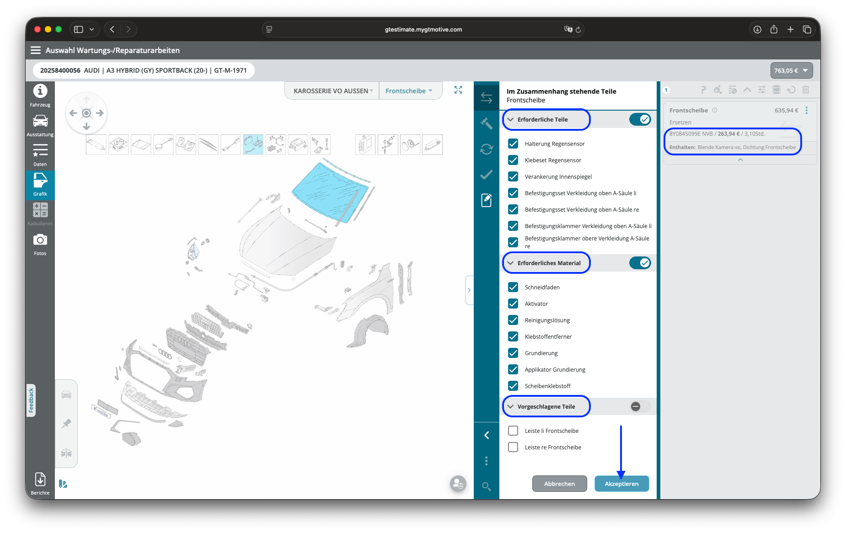Click the list search icon in estimate toolbar
Viewport: 846px width, 533px height.
[x=733, y=90]
